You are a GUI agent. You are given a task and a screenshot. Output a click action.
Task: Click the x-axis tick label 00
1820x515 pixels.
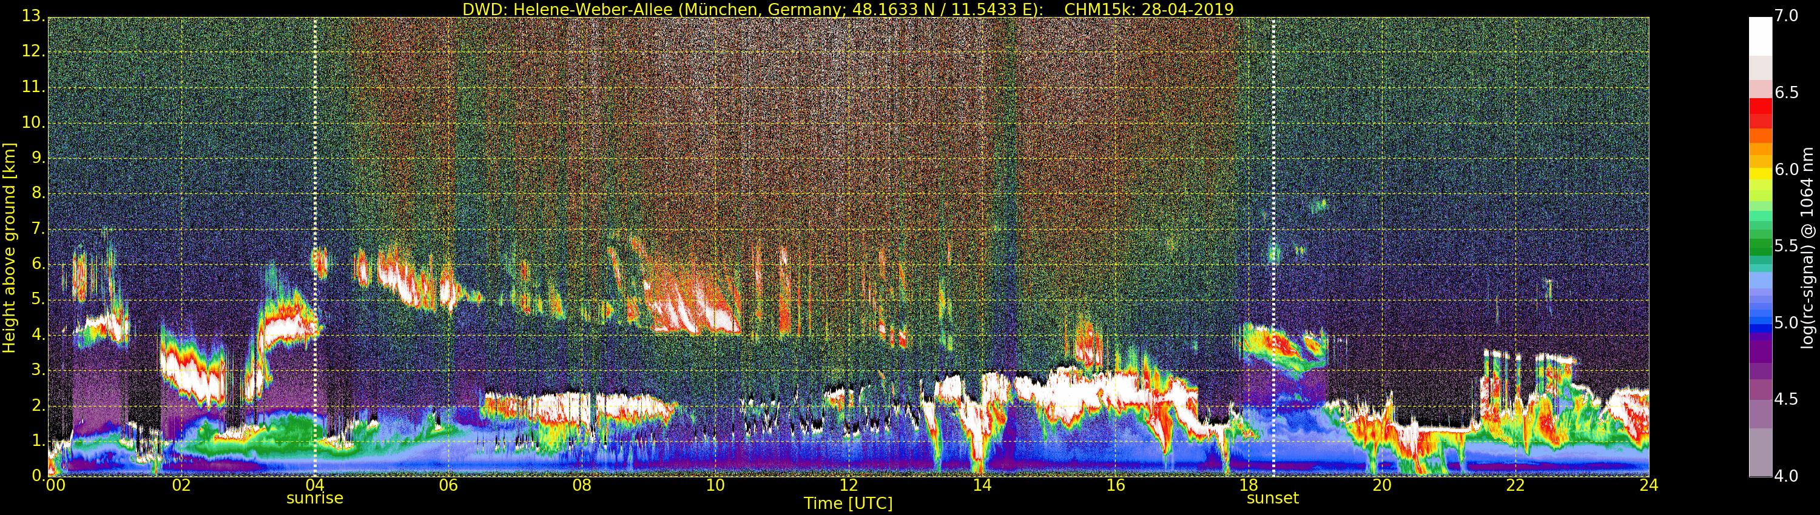[55, 485]
